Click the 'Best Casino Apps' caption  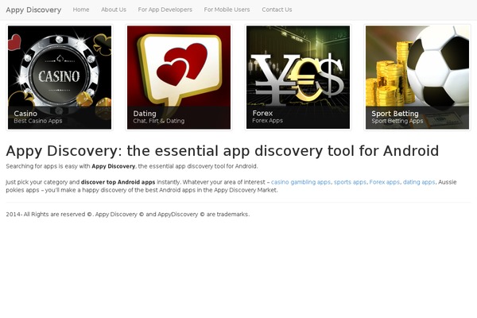click(38, 121)
